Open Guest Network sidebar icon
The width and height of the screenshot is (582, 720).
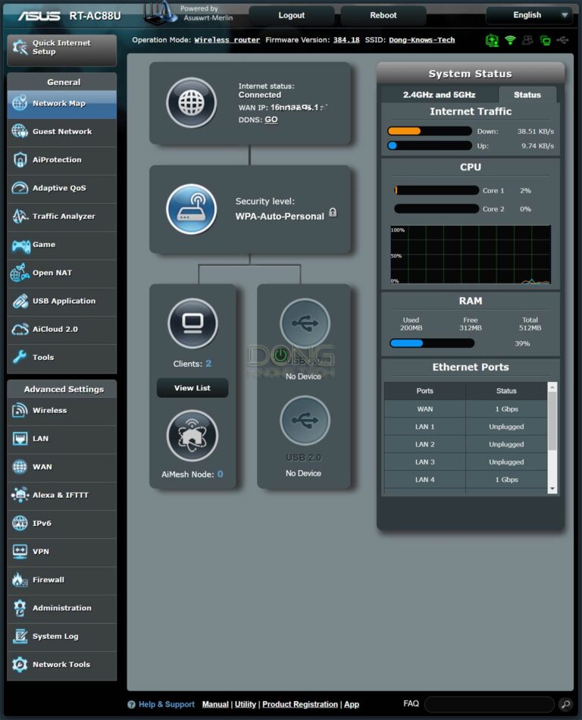tap(20, 131)
